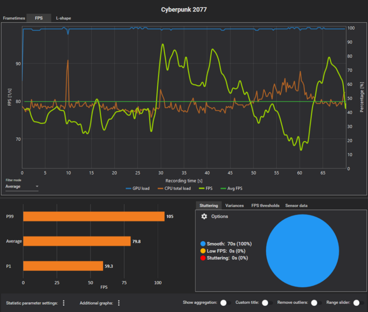Click the Percentage [%] axis label
Viewport: 368px width, 312px height.
(362, 97)
